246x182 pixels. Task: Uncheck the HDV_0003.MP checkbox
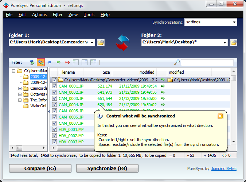[x=54, y=142]
